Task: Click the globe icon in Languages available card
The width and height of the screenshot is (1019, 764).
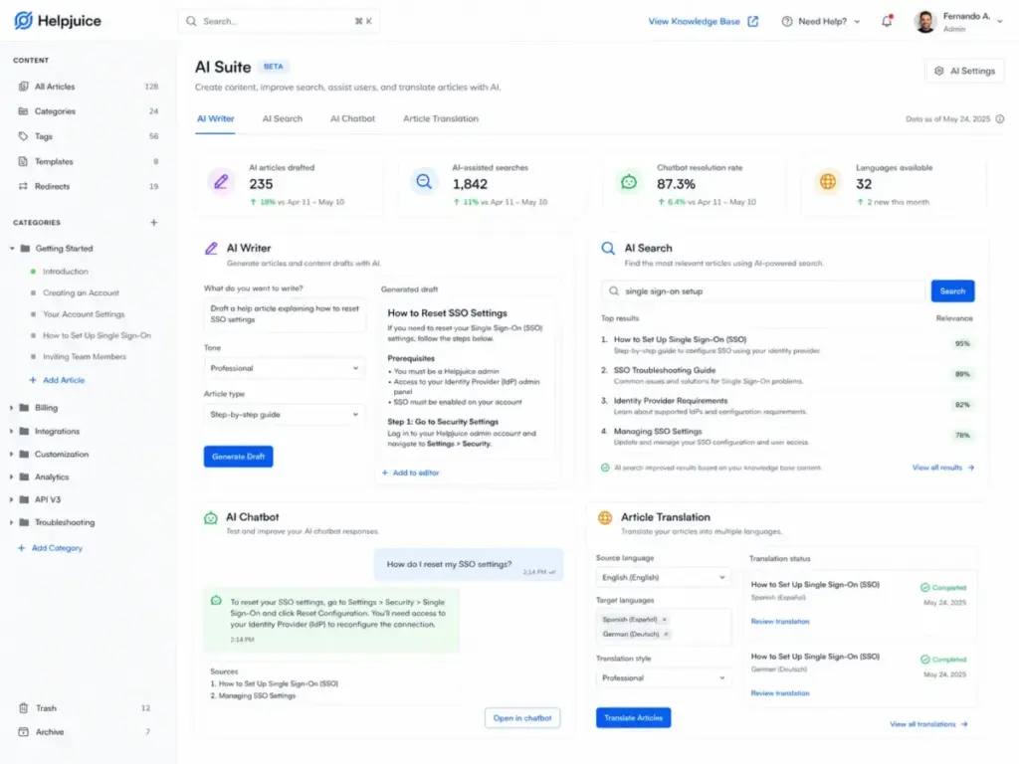Action: [828, 182]
